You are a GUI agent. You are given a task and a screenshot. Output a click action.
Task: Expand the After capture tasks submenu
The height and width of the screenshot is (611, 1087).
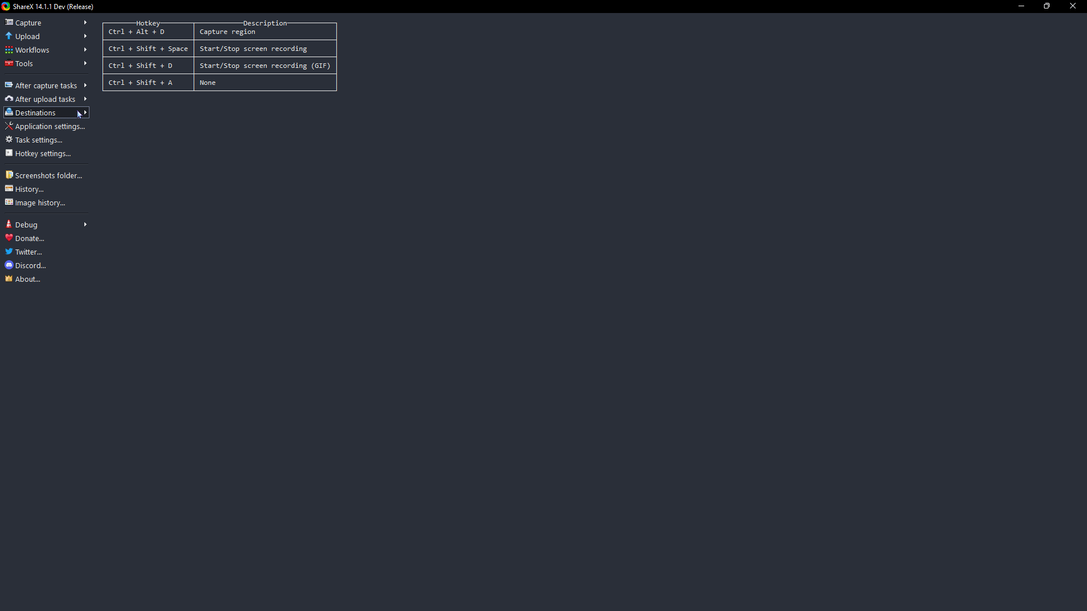click(x=46, y=85)
